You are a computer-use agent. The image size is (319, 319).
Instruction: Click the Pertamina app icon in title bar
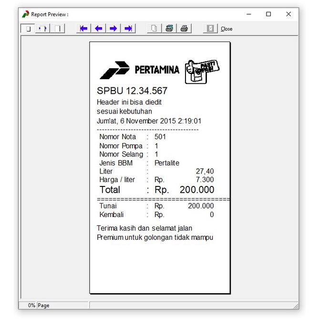tap(26, 14)
